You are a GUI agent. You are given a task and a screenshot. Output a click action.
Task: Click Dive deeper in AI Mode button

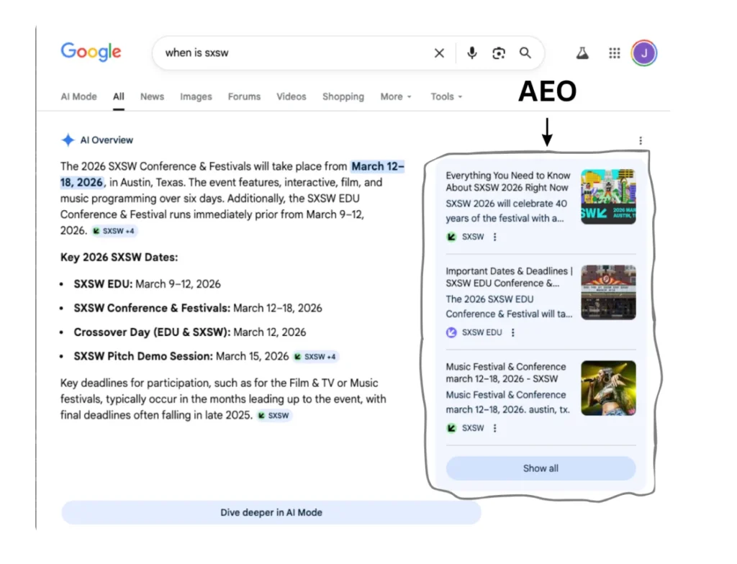pyautogui.click(x=271, y=513)
